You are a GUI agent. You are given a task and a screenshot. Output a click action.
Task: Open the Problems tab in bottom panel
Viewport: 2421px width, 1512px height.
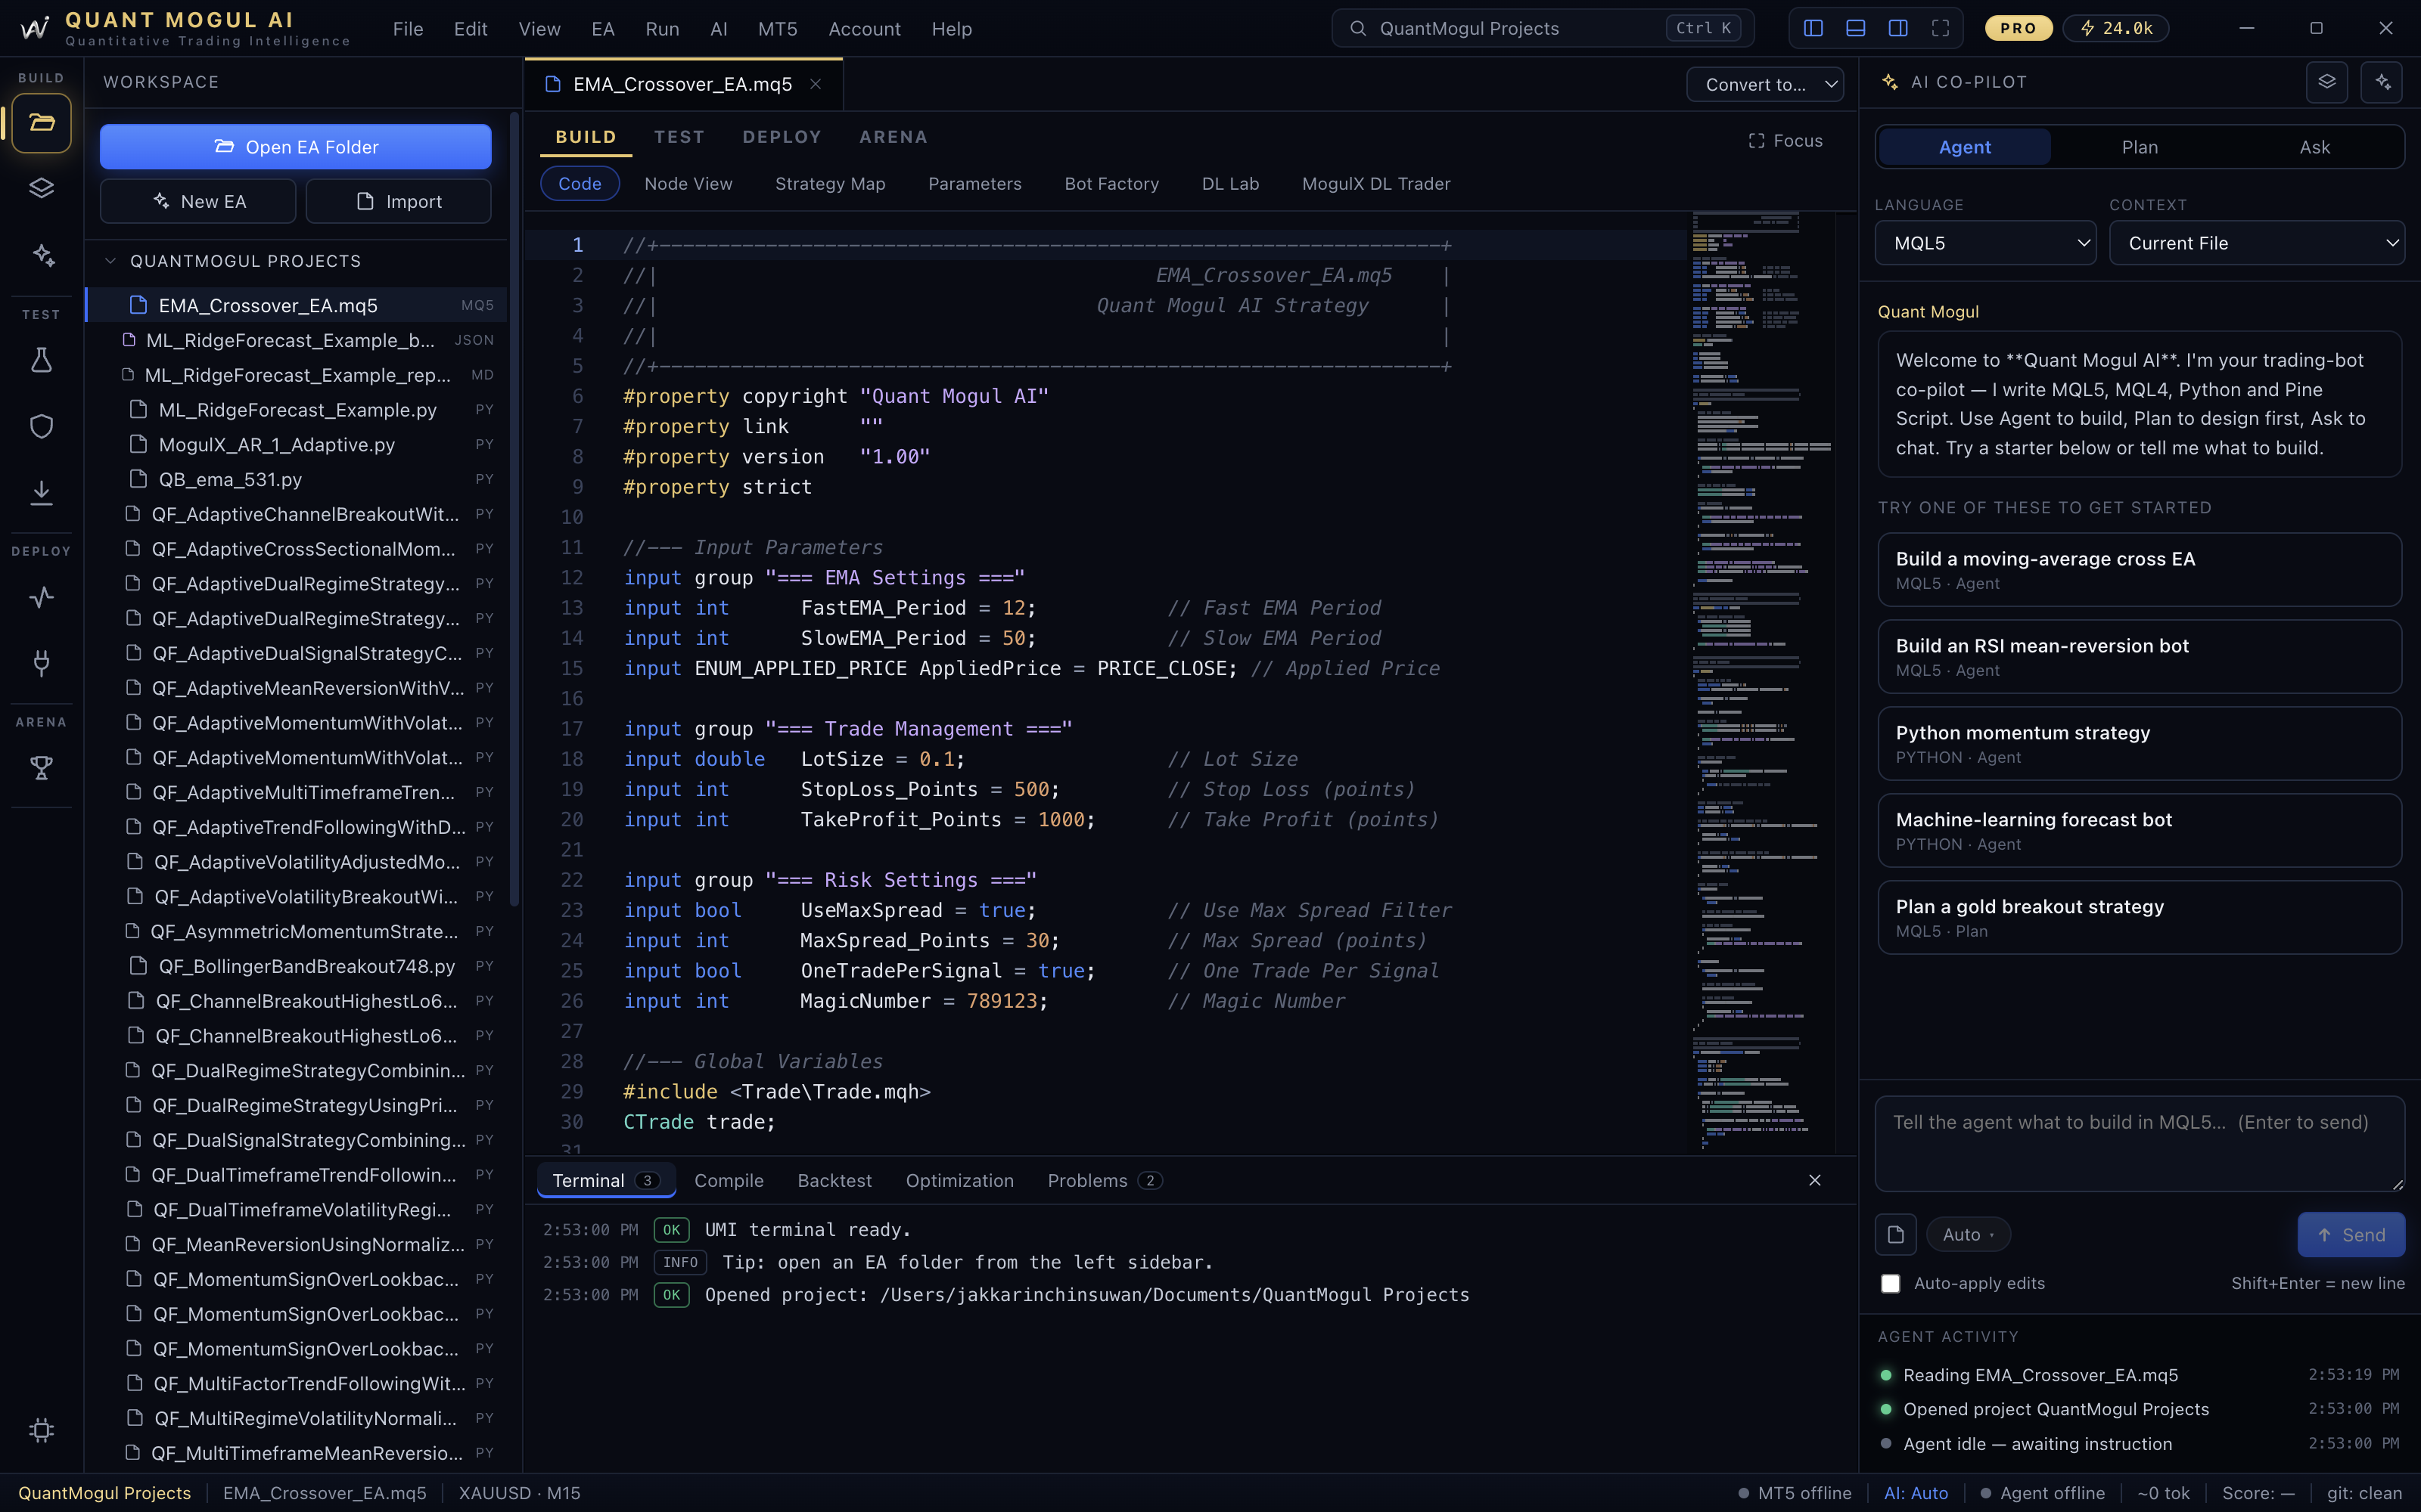pos(1104,1181)
